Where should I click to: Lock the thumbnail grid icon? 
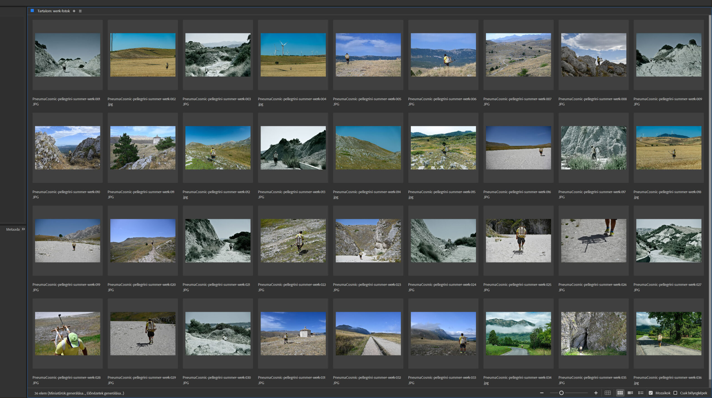tap(608, 393)
